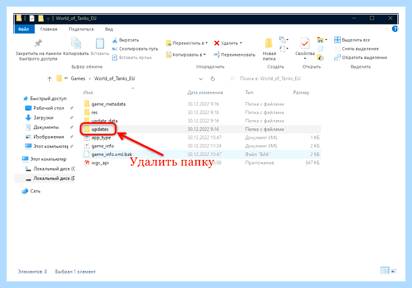The image size is (412, 288).
Task: Click the title bar Properties checkmark icon
Action: 32,19
